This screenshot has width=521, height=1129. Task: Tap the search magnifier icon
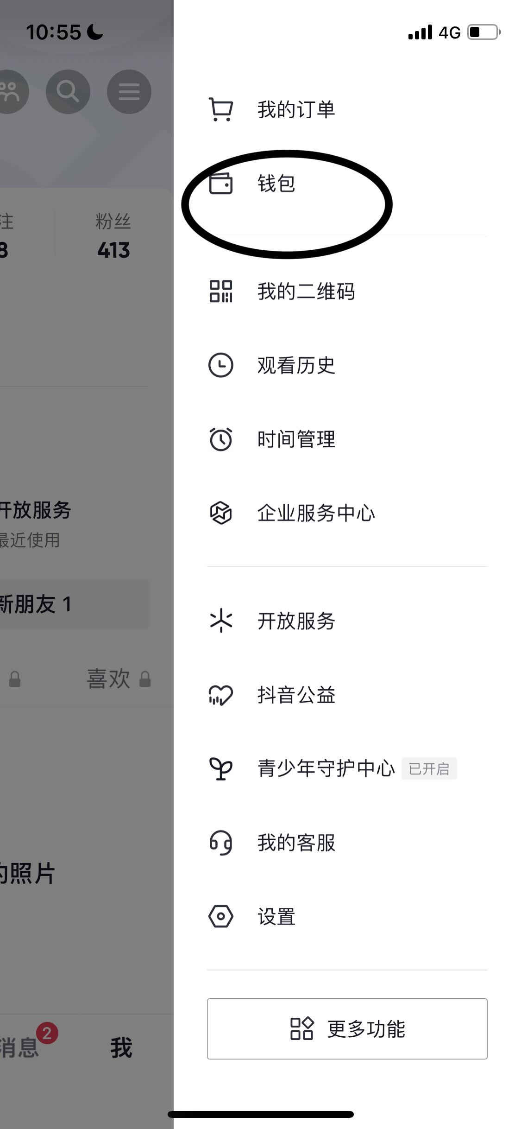pos(68,91)
